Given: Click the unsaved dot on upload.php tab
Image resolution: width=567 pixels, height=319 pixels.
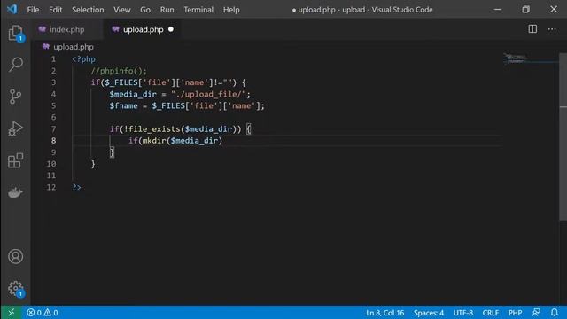Looking at the screenshot, I should tap(171, 29).
